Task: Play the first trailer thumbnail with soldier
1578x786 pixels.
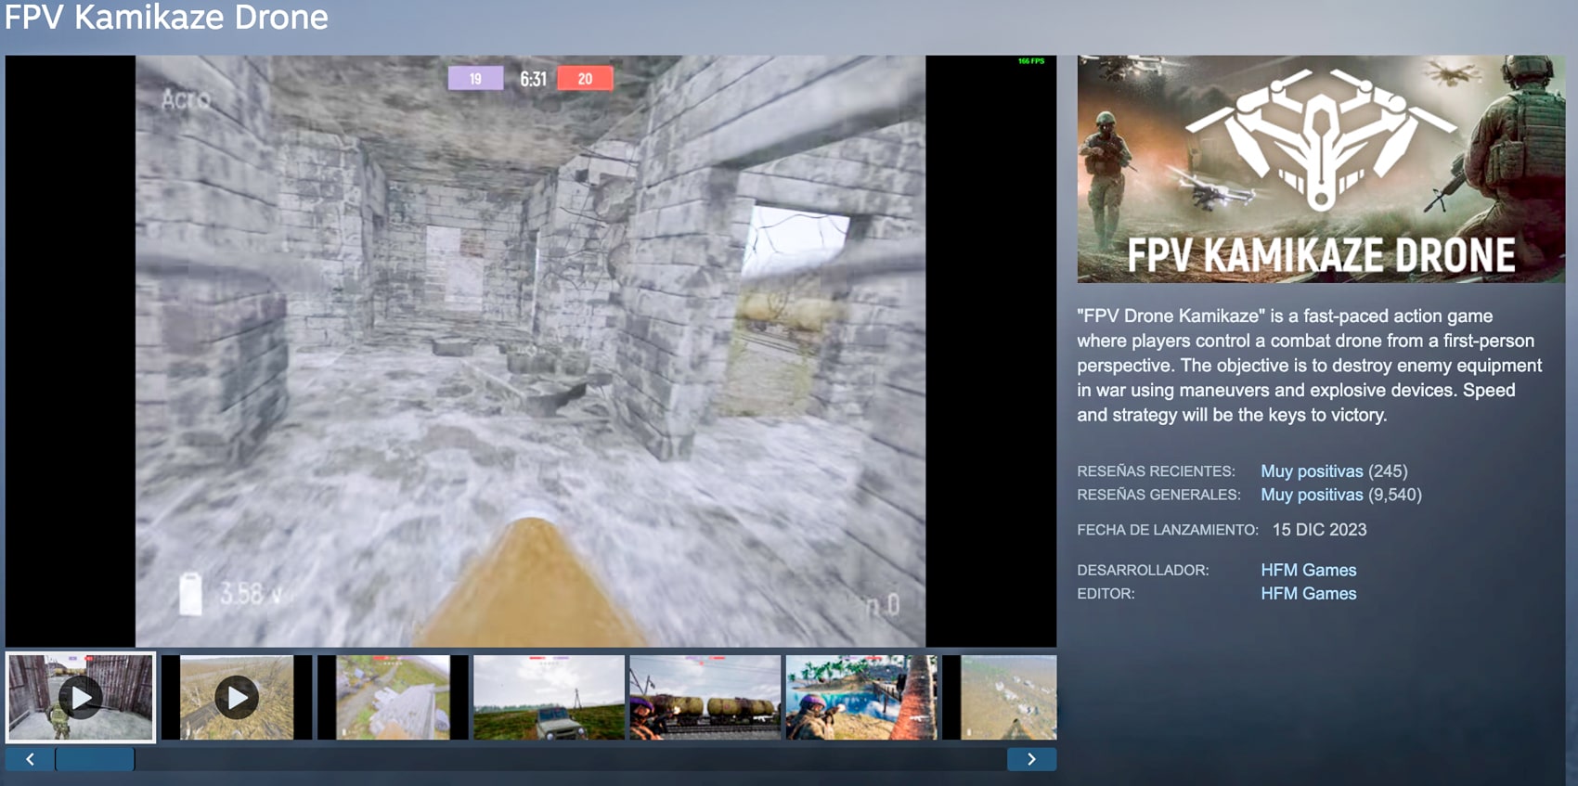Action: (81, 697)
